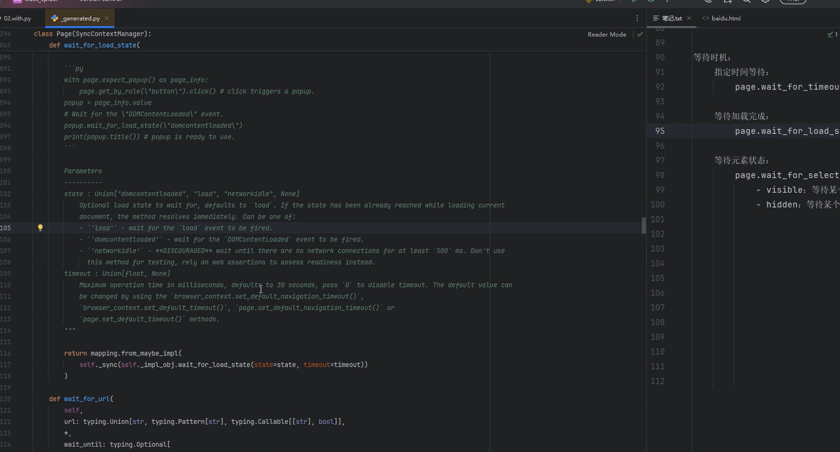Screen dimensions: 840x452
Task: Click the 'def wait_for_url(' definition
Action: [x=81, y=399]
